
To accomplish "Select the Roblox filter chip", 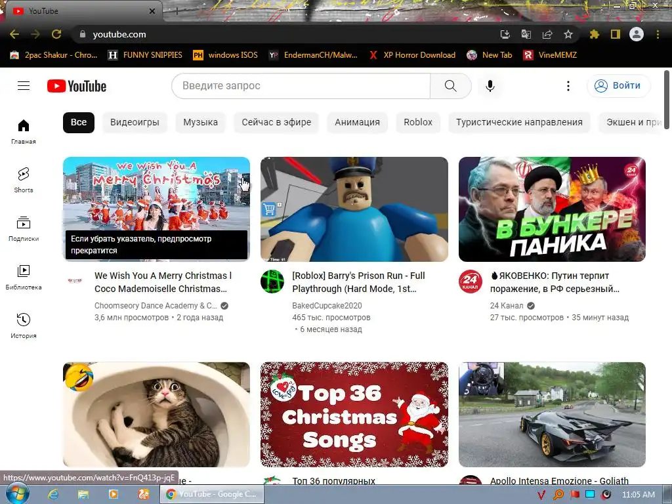I will click(418, 122).
